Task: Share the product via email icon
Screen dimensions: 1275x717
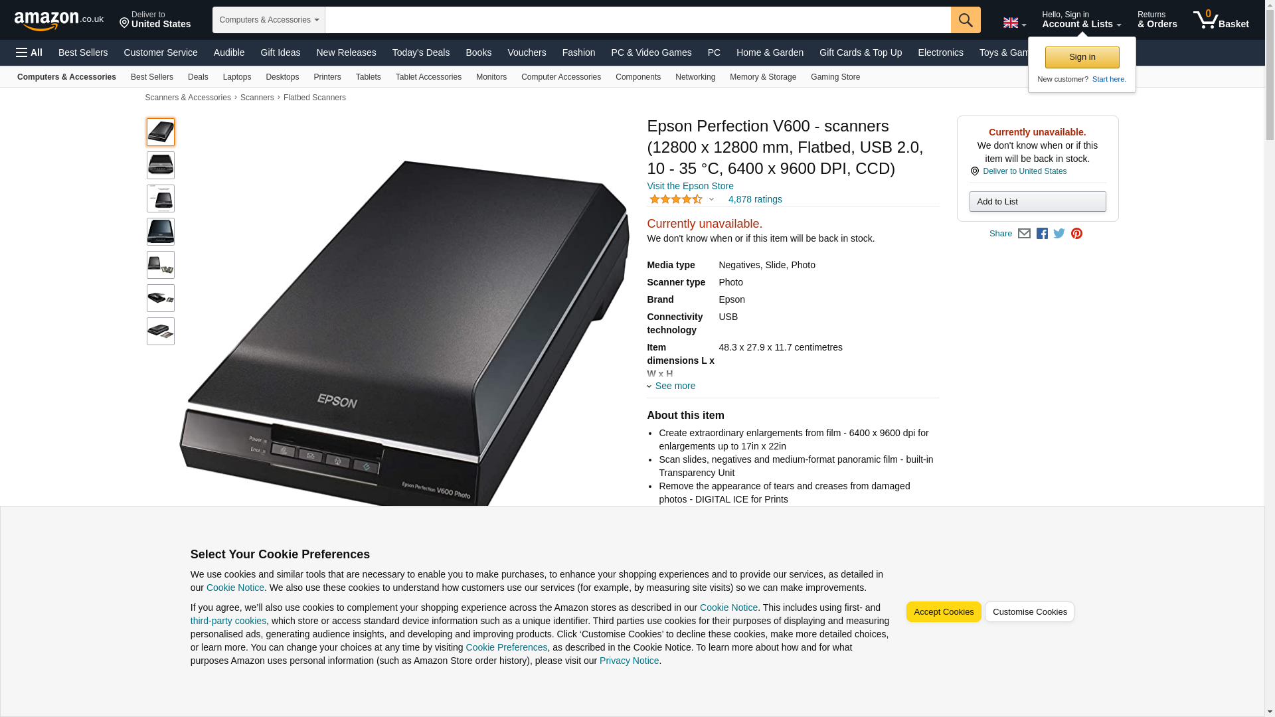Action: tap(1024, 234)
